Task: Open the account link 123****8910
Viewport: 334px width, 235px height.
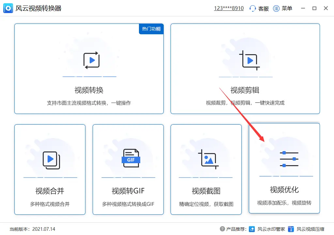Action: [x=229, y=8]
